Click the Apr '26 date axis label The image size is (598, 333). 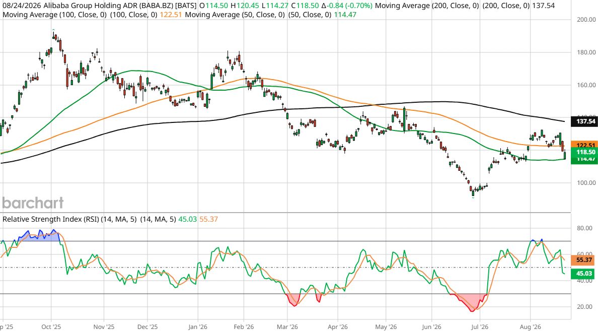(x=338, y=327)
